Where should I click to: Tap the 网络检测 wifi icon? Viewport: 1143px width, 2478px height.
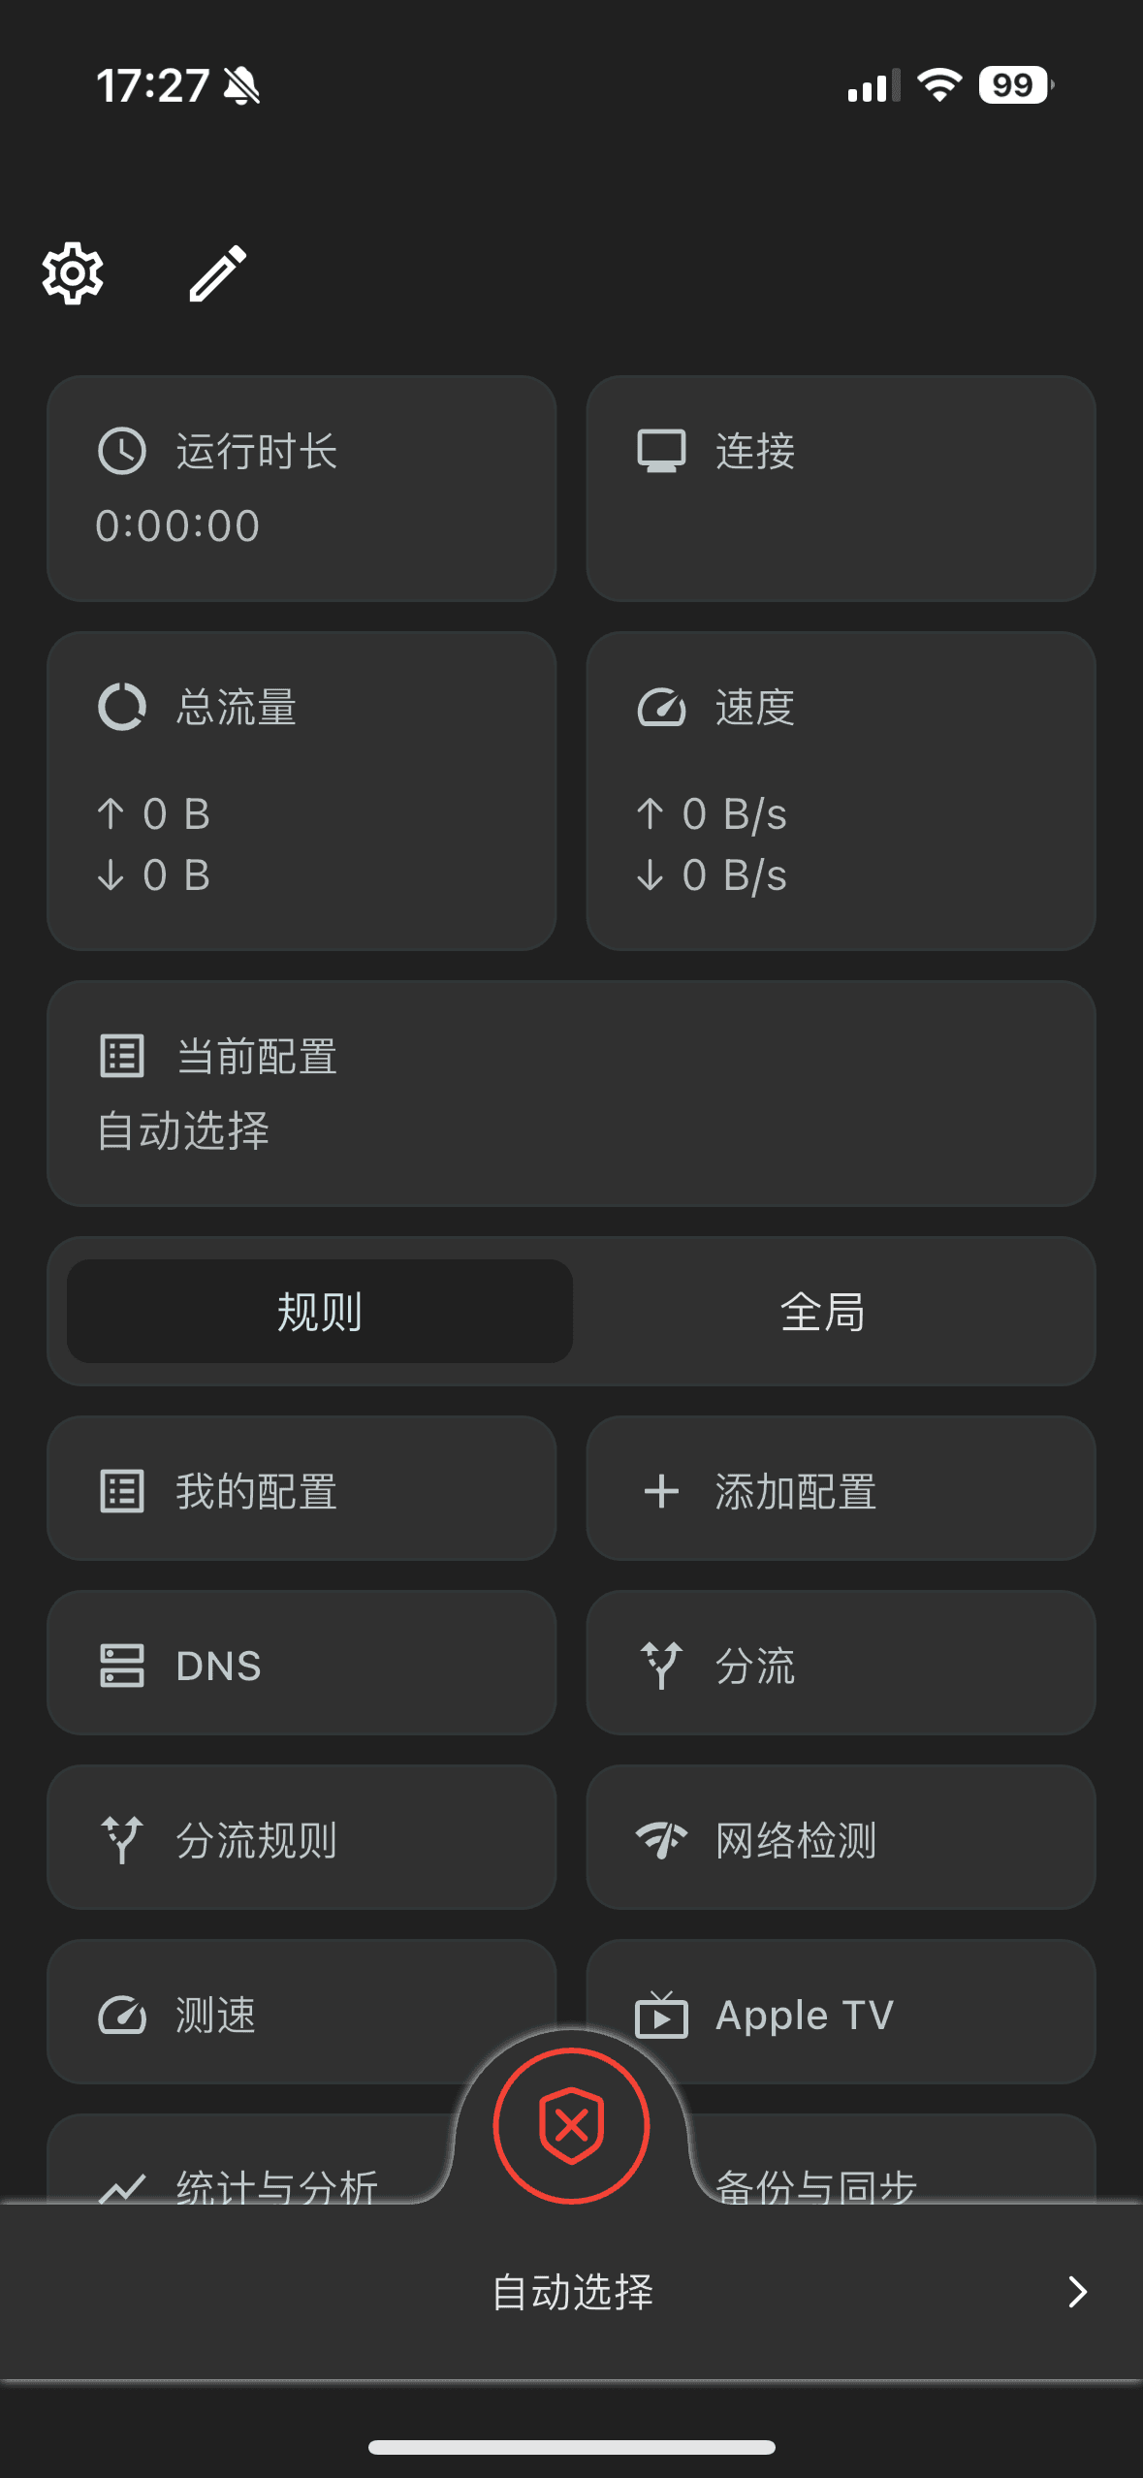(661, 1839)
